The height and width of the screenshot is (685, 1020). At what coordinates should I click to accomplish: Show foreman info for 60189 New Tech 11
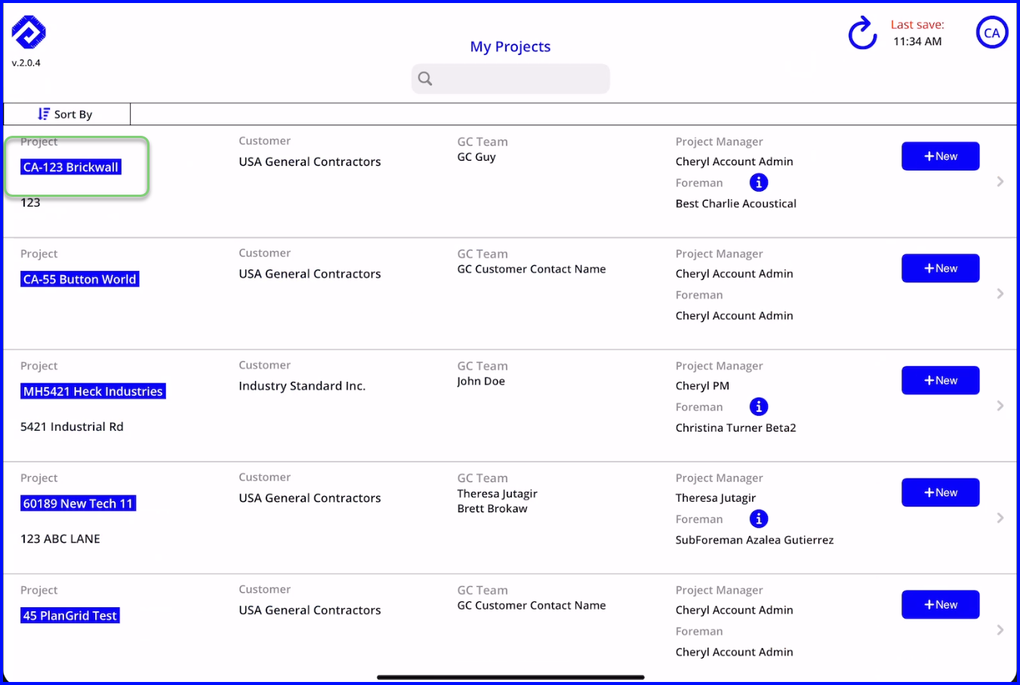pos(759,519)
